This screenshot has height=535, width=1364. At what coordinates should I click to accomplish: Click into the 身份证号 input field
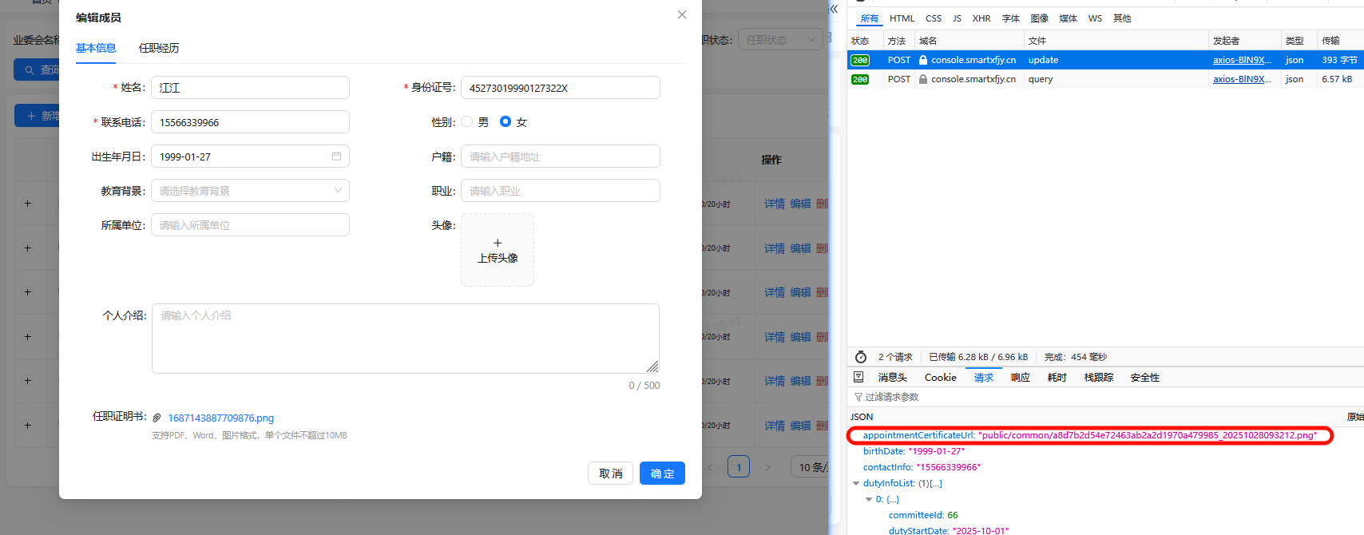561,88
